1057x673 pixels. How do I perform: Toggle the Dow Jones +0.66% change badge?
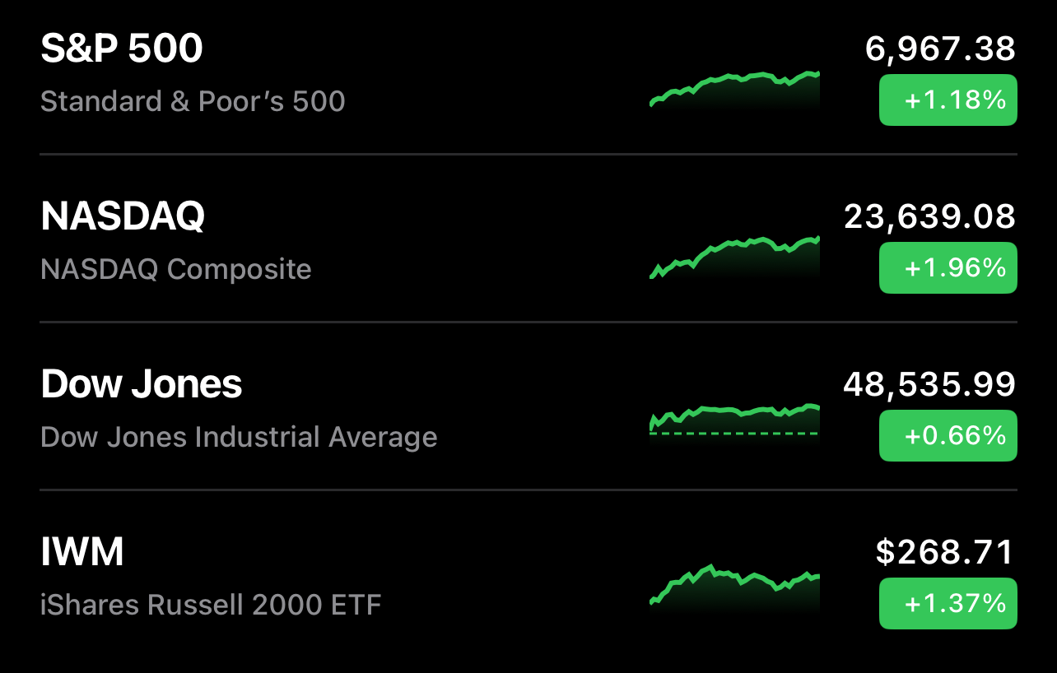948,436
